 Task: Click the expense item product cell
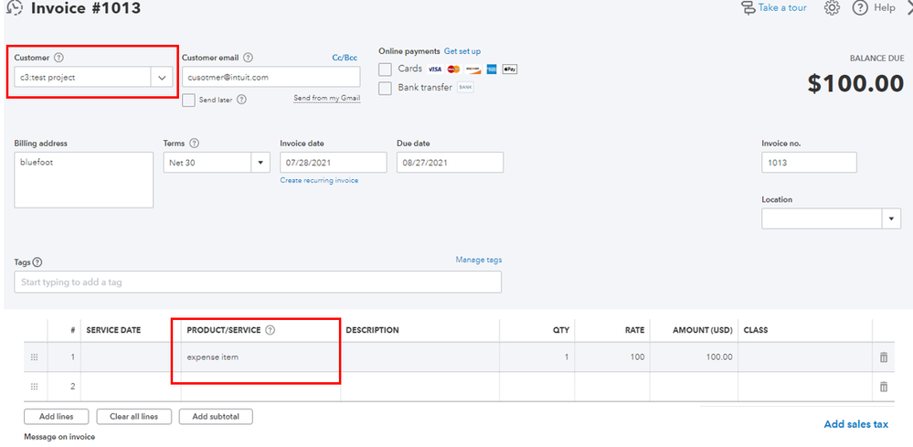260,357
